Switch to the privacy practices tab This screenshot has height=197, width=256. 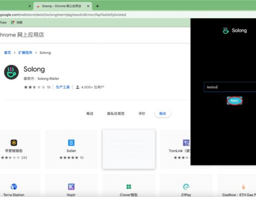point(116,114)
